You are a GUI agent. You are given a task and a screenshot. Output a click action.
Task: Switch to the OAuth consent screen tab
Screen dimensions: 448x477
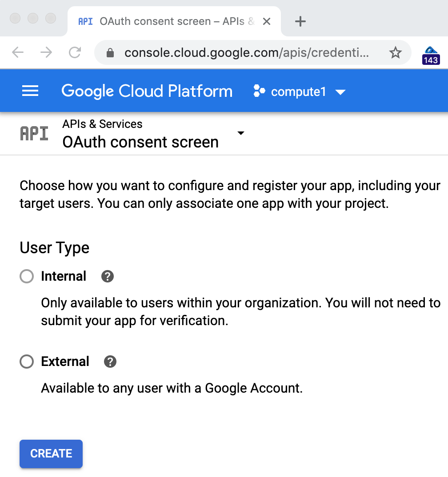[x=169, y=21]
